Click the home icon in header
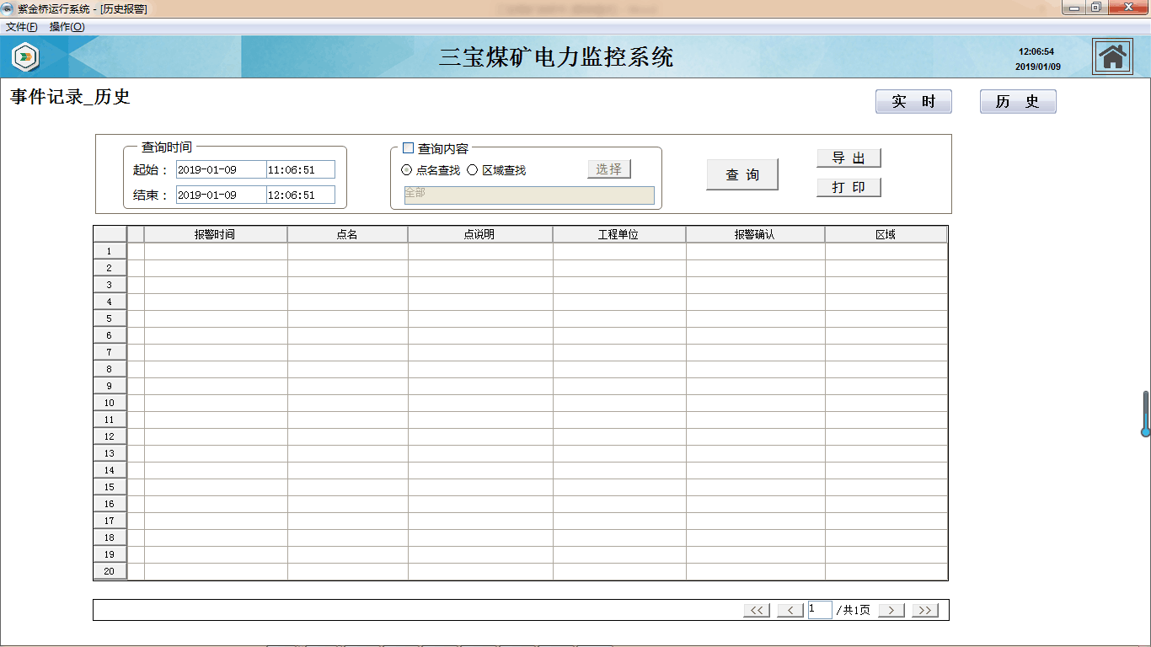 1112,57
